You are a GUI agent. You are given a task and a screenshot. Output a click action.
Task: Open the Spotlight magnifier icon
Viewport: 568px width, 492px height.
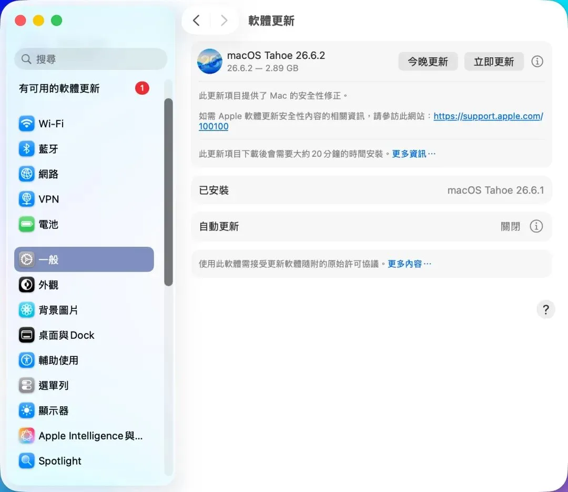point(26,461)
